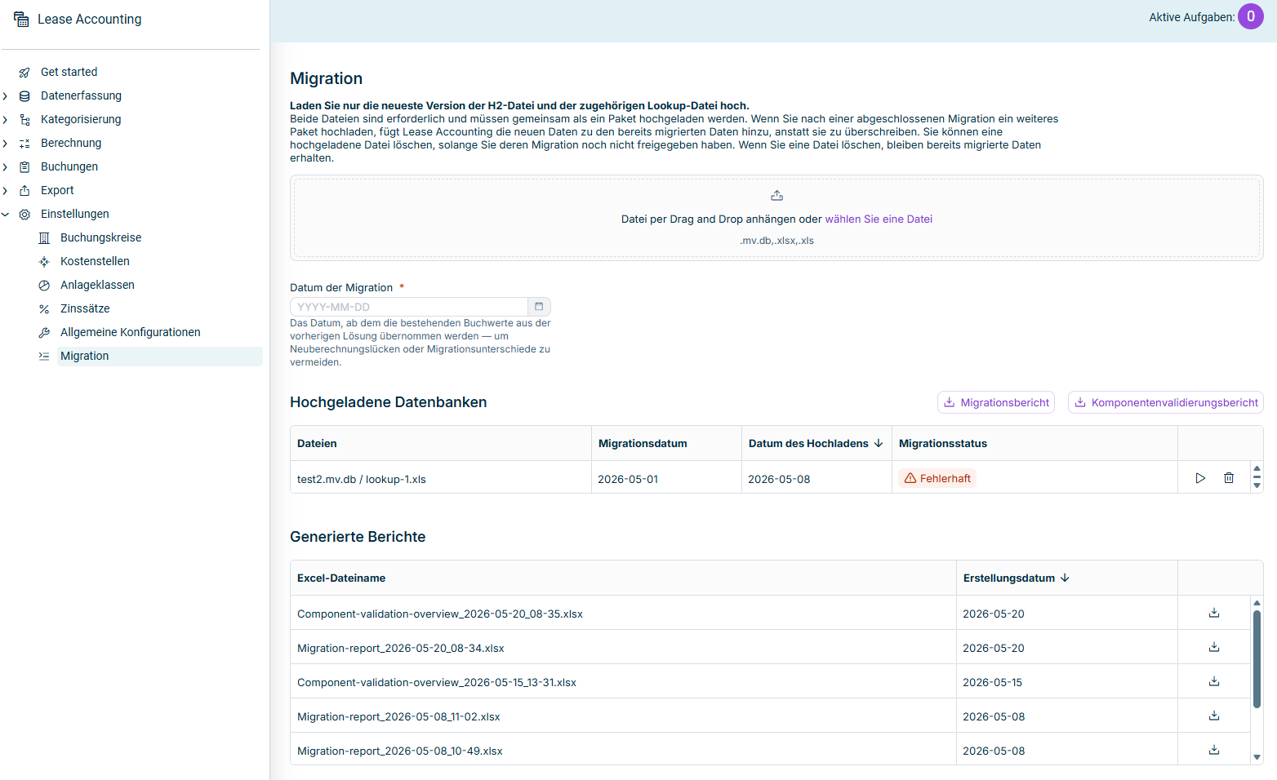Click the Kostenstellen icon in sidebar
Screen dimensions: 1277x780
pyautogui.click(x=44, y=262)
